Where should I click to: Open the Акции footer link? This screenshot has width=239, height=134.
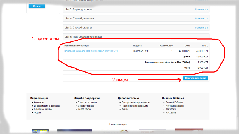coord(125,109)
